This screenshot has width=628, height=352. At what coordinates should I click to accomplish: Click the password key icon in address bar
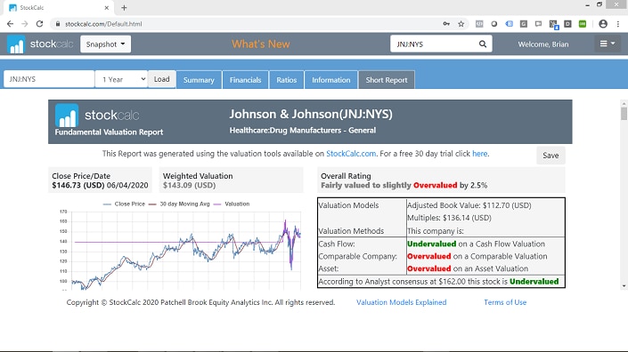click(x=446, y=24)
